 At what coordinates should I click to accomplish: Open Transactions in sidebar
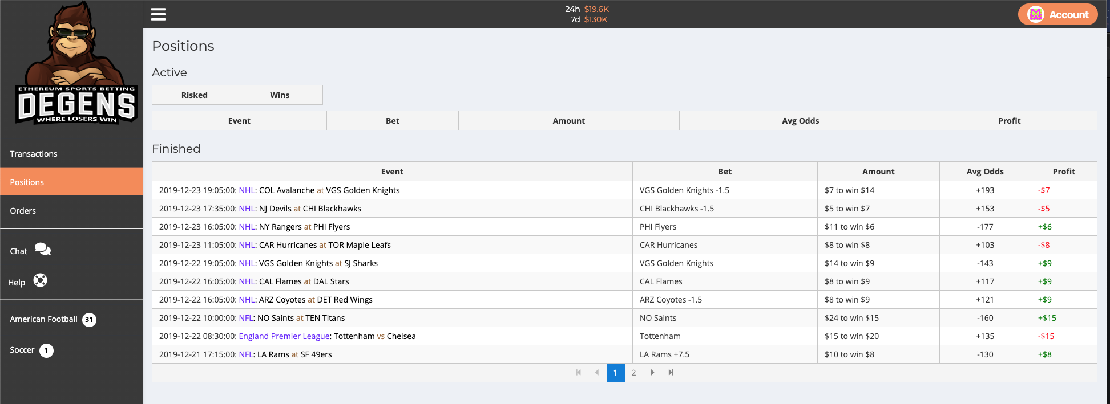click(x=71, y=154)
